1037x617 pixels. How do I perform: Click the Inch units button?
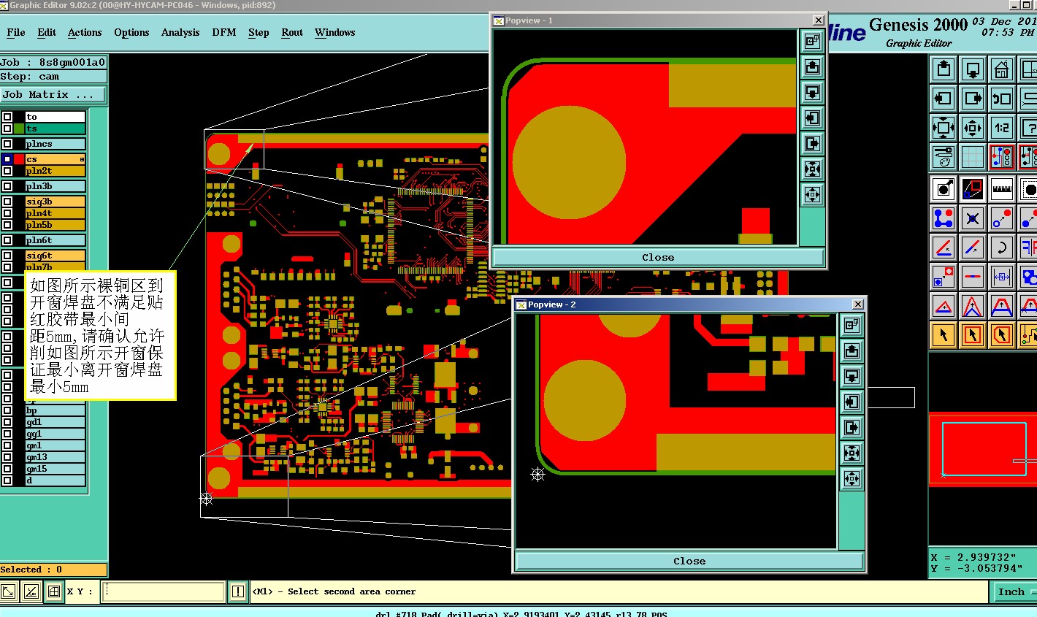(x=1014, y=591)
